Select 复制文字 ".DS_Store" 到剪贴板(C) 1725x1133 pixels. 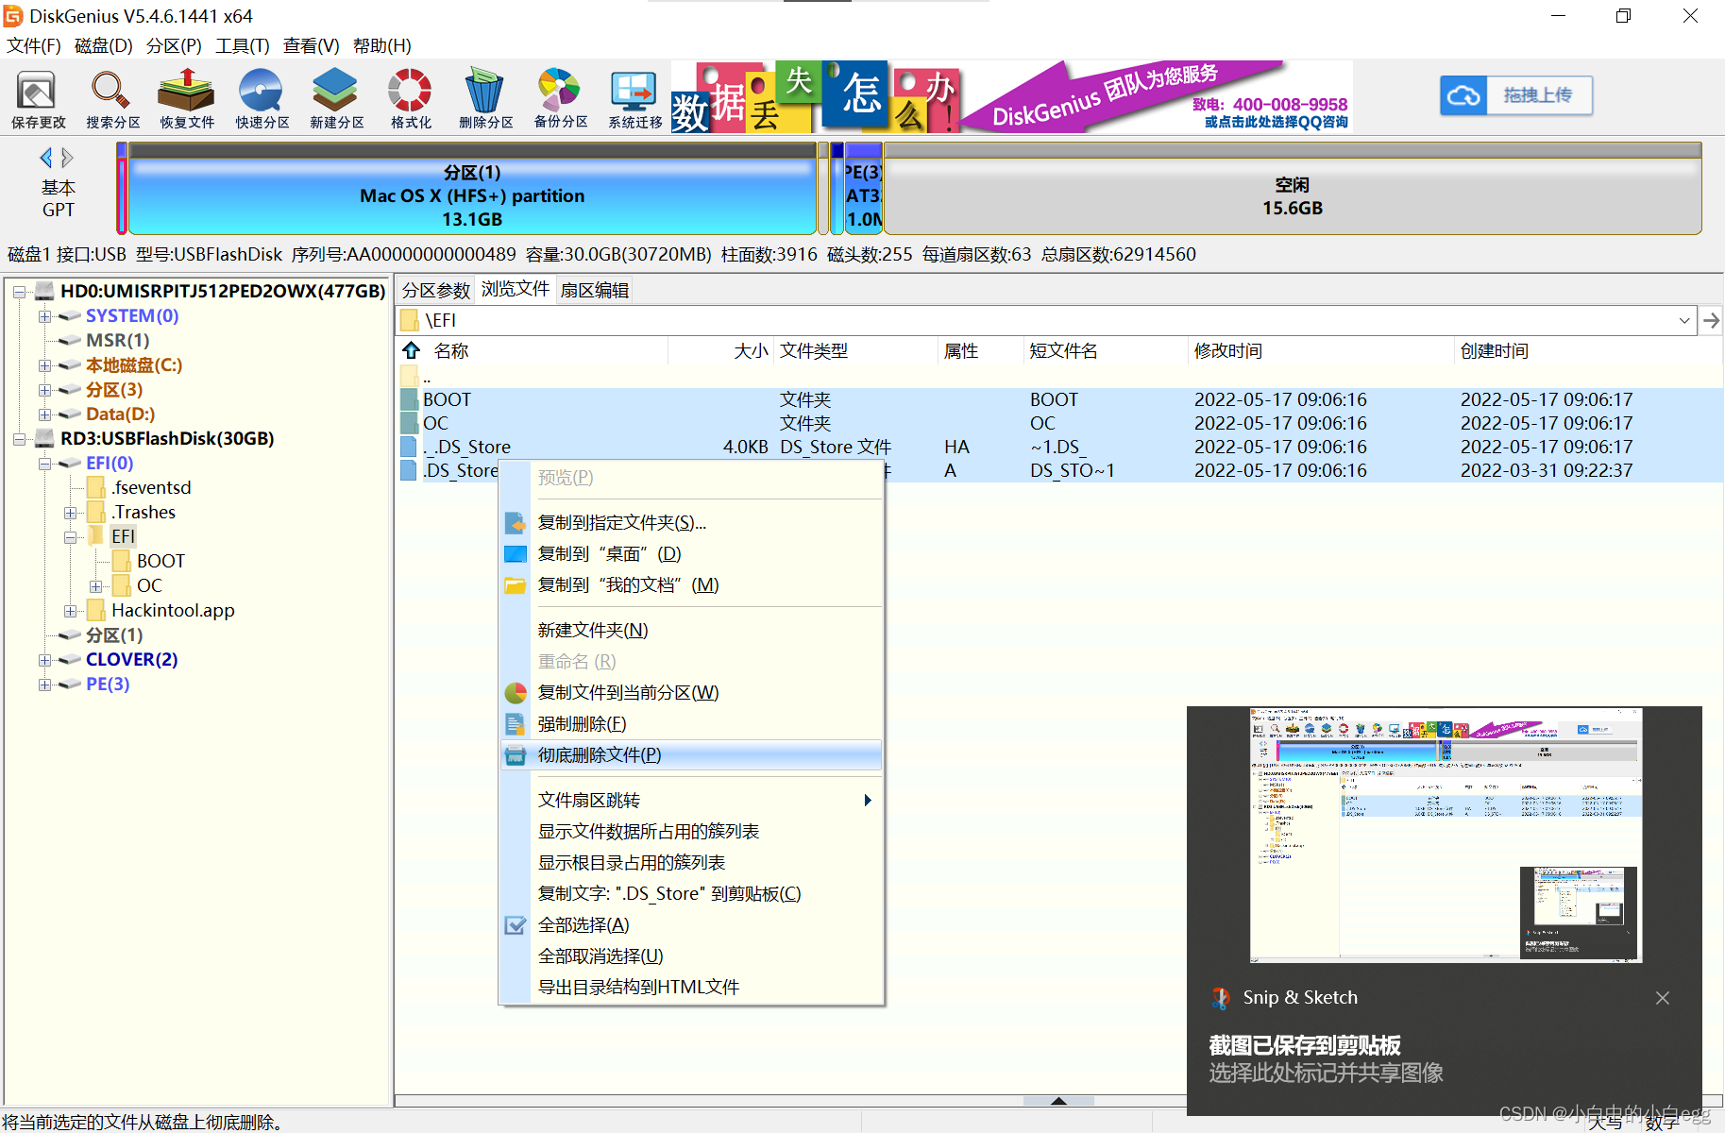[x=691, y=894]
